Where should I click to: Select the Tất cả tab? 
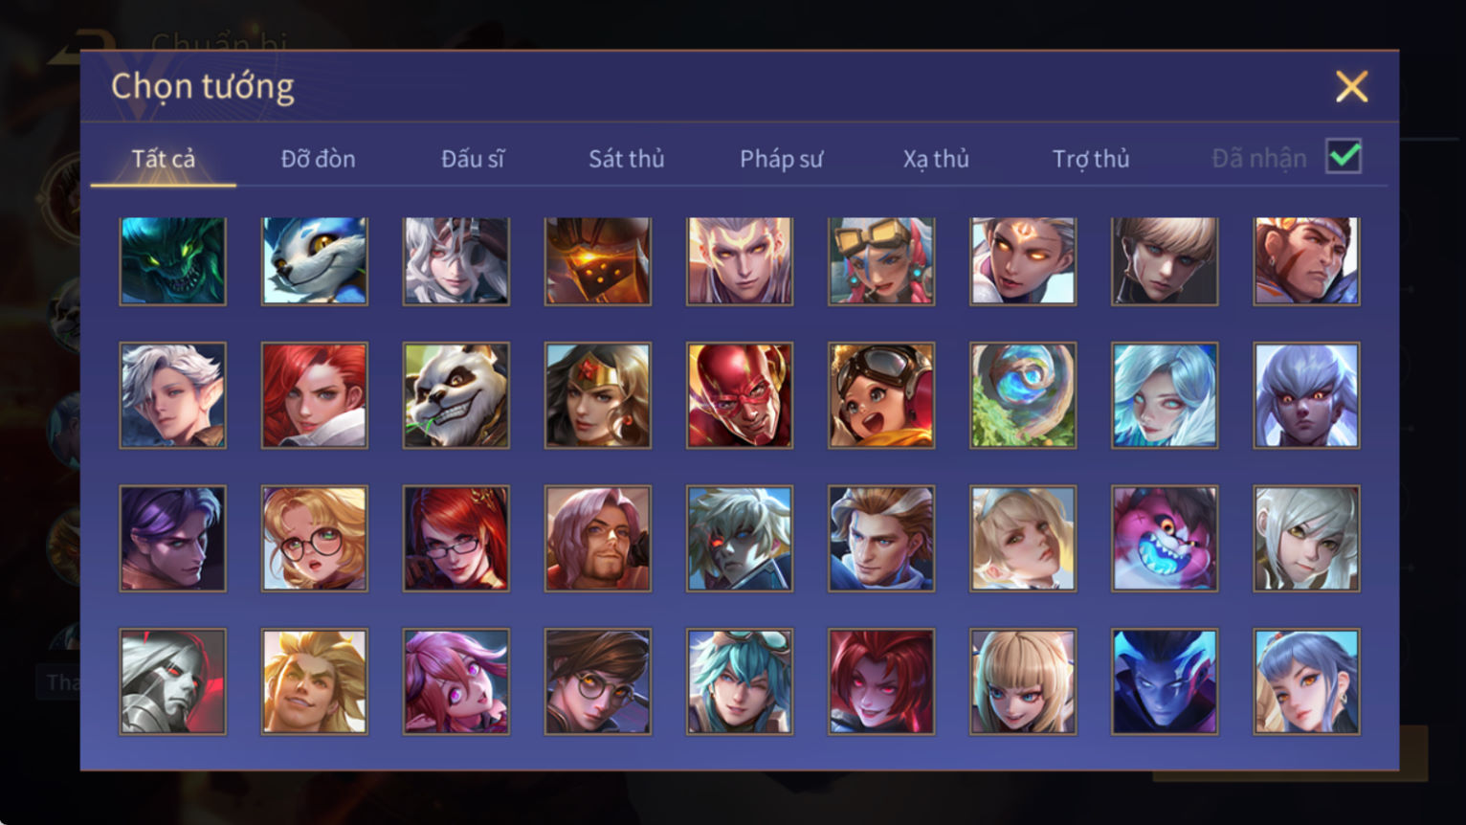164,159
